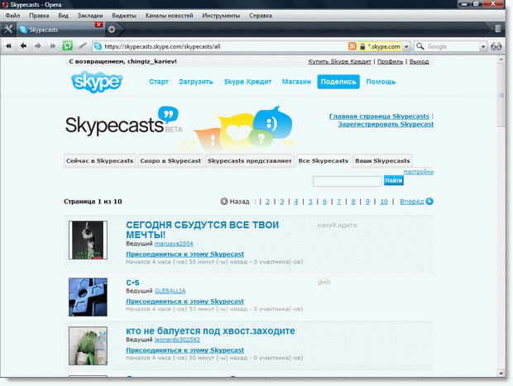Click the marusya2504 Skypecast thumbnail
The image size is (513, 386).
tap(88, 240)
